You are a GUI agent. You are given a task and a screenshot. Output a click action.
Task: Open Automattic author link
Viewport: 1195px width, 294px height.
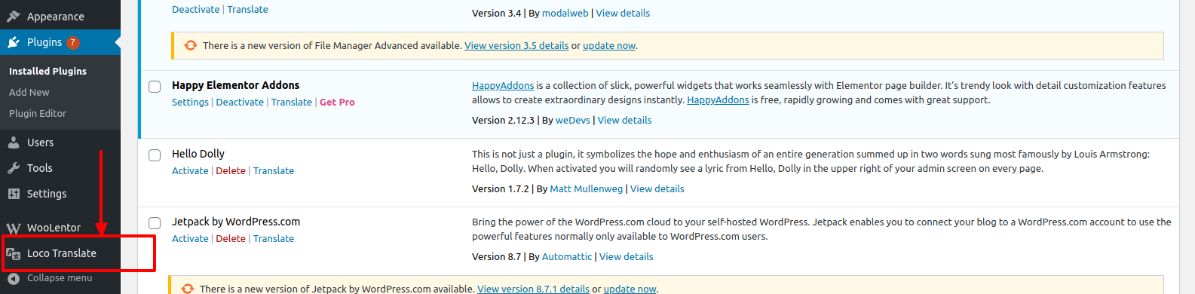567,256
